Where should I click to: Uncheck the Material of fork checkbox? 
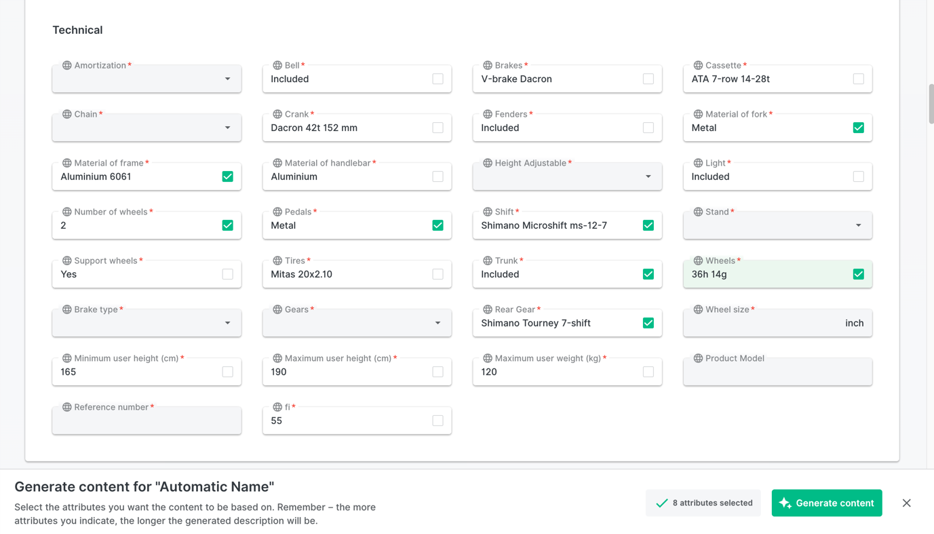point(858,128)
